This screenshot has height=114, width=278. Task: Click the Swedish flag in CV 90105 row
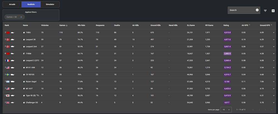[8, 75]
